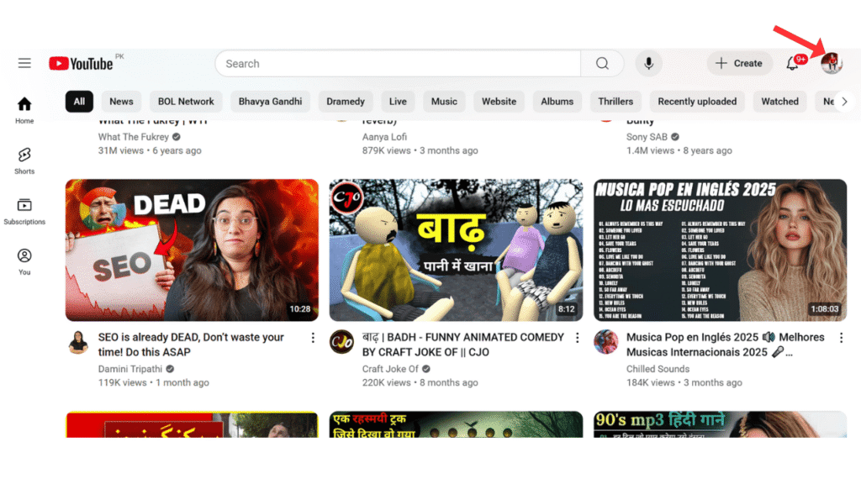Switch filtering to Watched videos
Viewport: 861px width, 484px height.
click(779, 101)
